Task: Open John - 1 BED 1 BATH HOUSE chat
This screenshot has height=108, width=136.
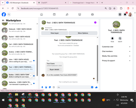Action: point(18,60)
